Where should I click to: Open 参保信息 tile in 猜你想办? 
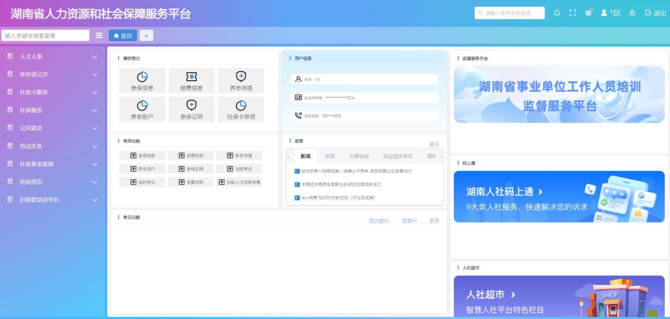[142, 81]
